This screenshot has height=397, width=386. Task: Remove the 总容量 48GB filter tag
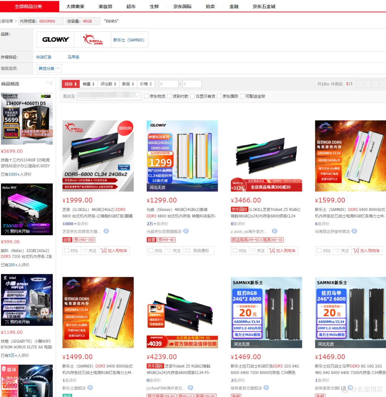[x=83, y=21]
